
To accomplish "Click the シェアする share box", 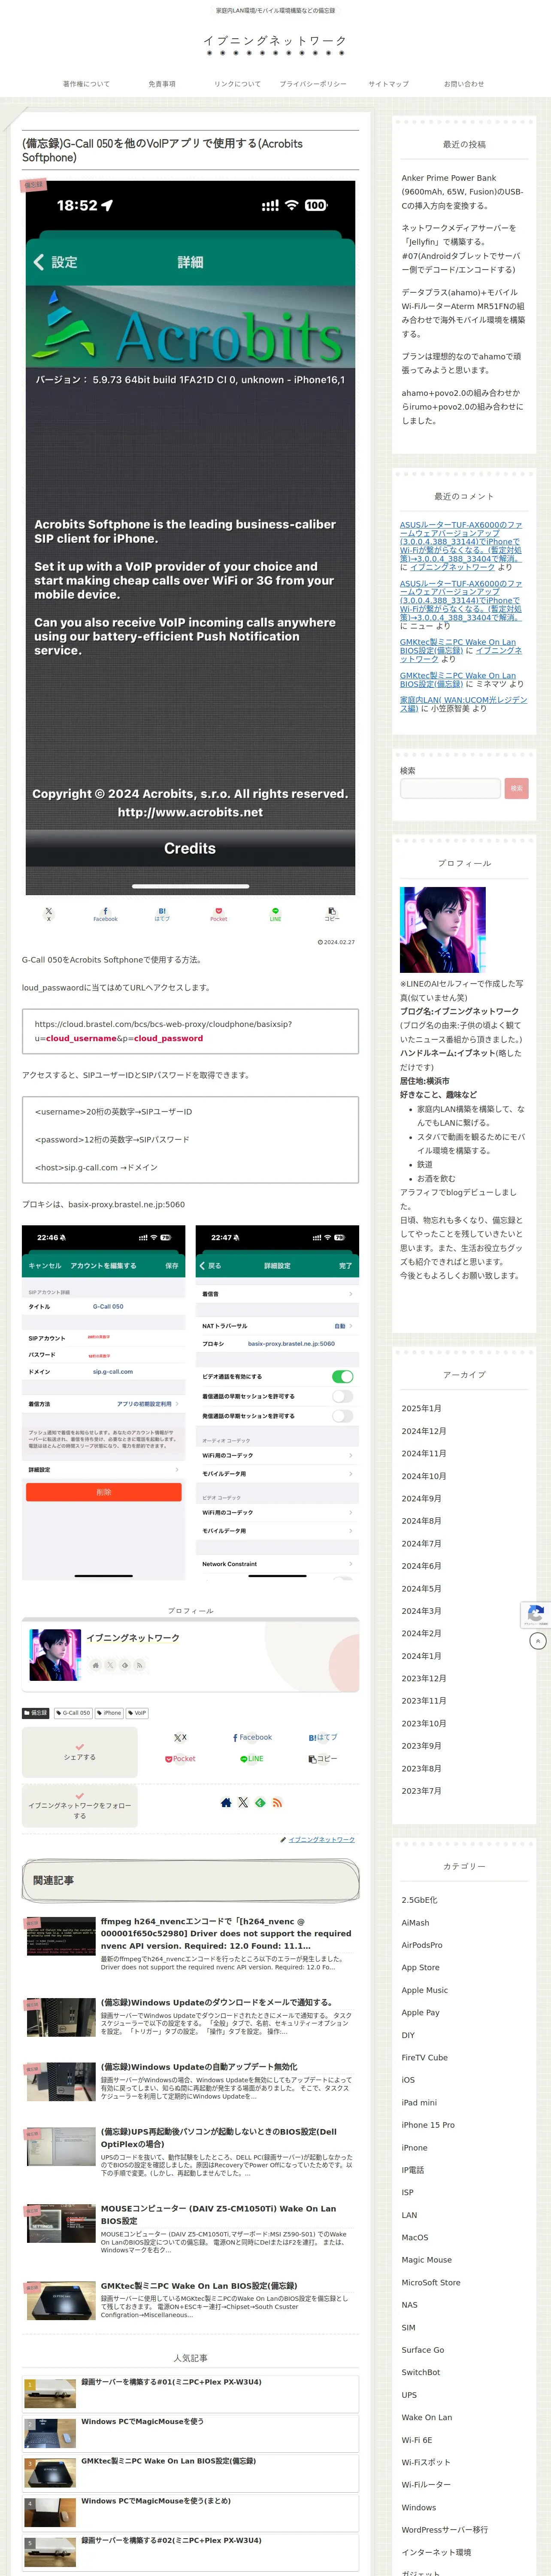I will coord(80,1752).
